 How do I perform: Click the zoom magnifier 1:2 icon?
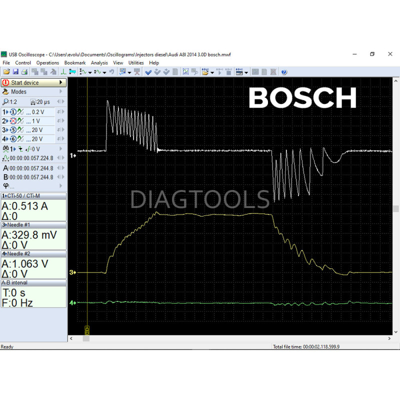click(x=5, y=102)
